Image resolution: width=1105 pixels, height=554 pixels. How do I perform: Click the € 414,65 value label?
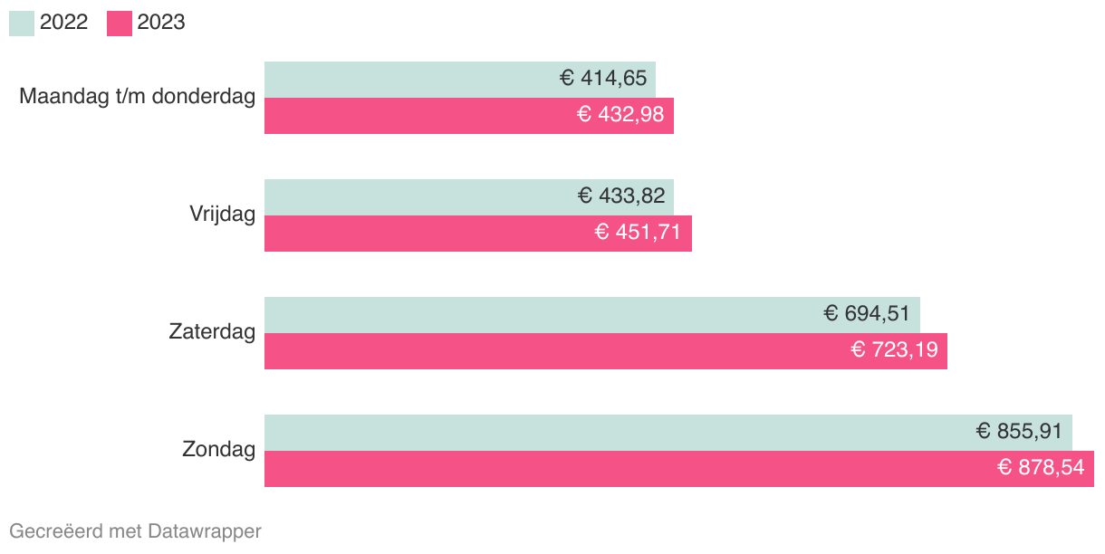[603, 79]
